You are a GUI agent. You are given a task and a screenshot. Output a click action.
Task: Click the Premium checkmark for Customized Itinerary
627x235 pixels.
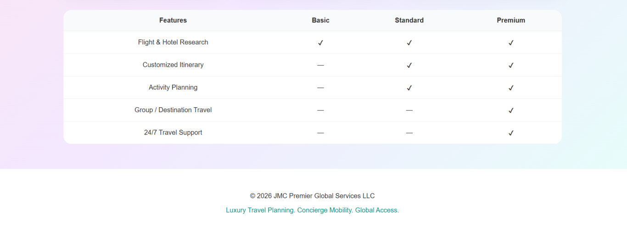pyautogui.click(x=511, y=65)
